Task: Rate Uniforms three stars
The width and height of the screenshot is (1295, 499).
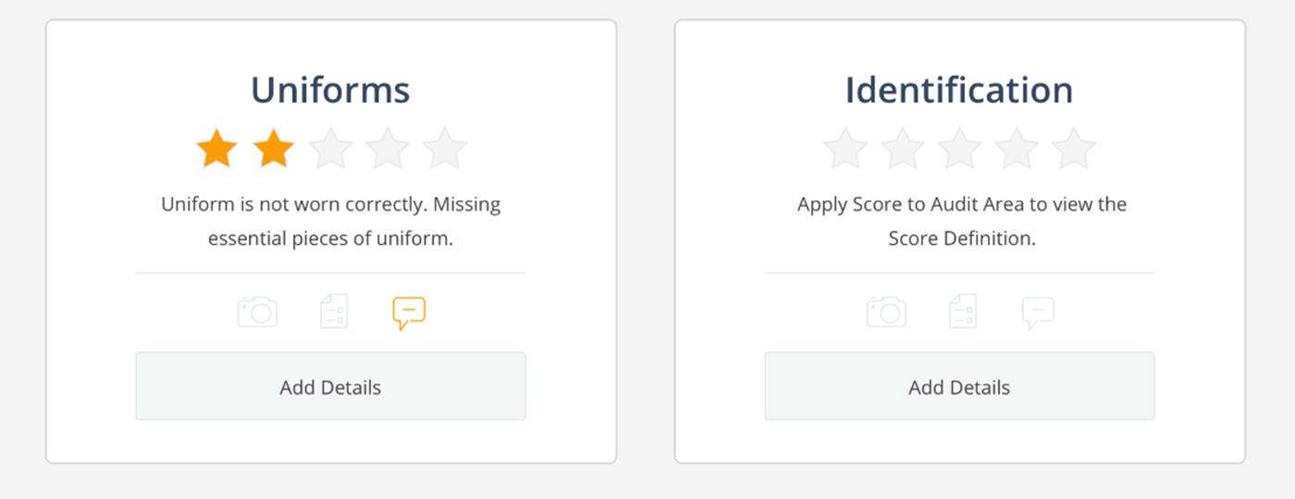Action: point(331,149)
